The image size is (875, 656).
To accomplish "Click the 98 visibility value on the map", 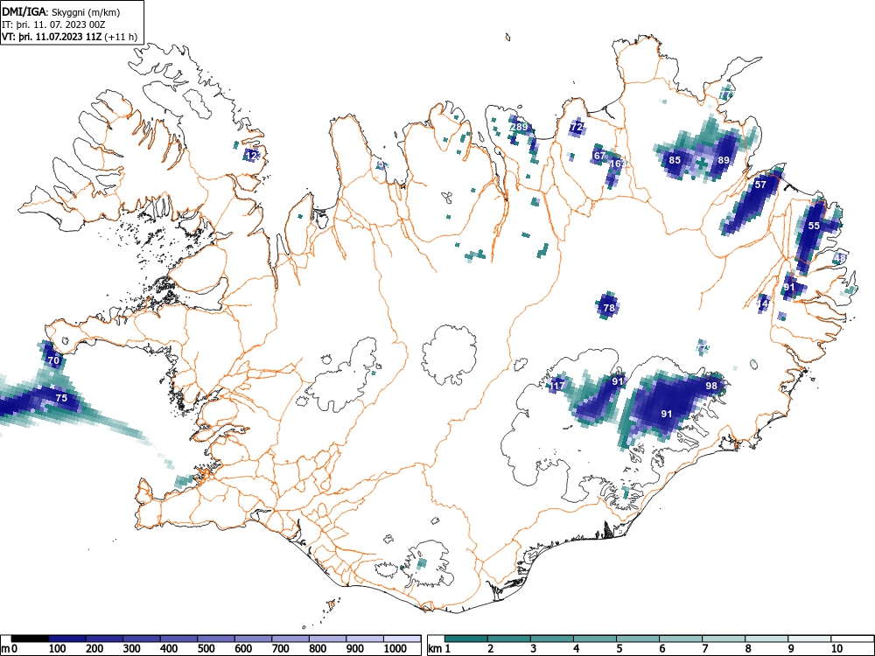I will tap(710, 386).
